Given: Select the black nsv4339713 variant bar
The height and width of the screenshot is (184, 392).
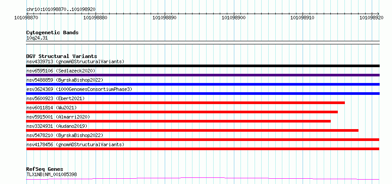Looking at the screenshot, I should point(203,66).
